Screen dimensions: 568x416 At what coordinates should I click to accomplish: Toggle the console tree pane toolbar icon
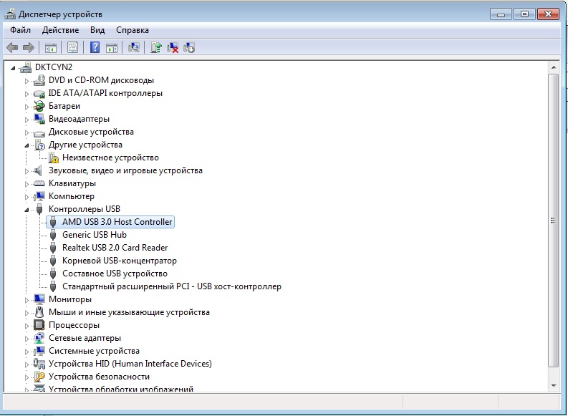pyautogui.click(x=51, y=48)
